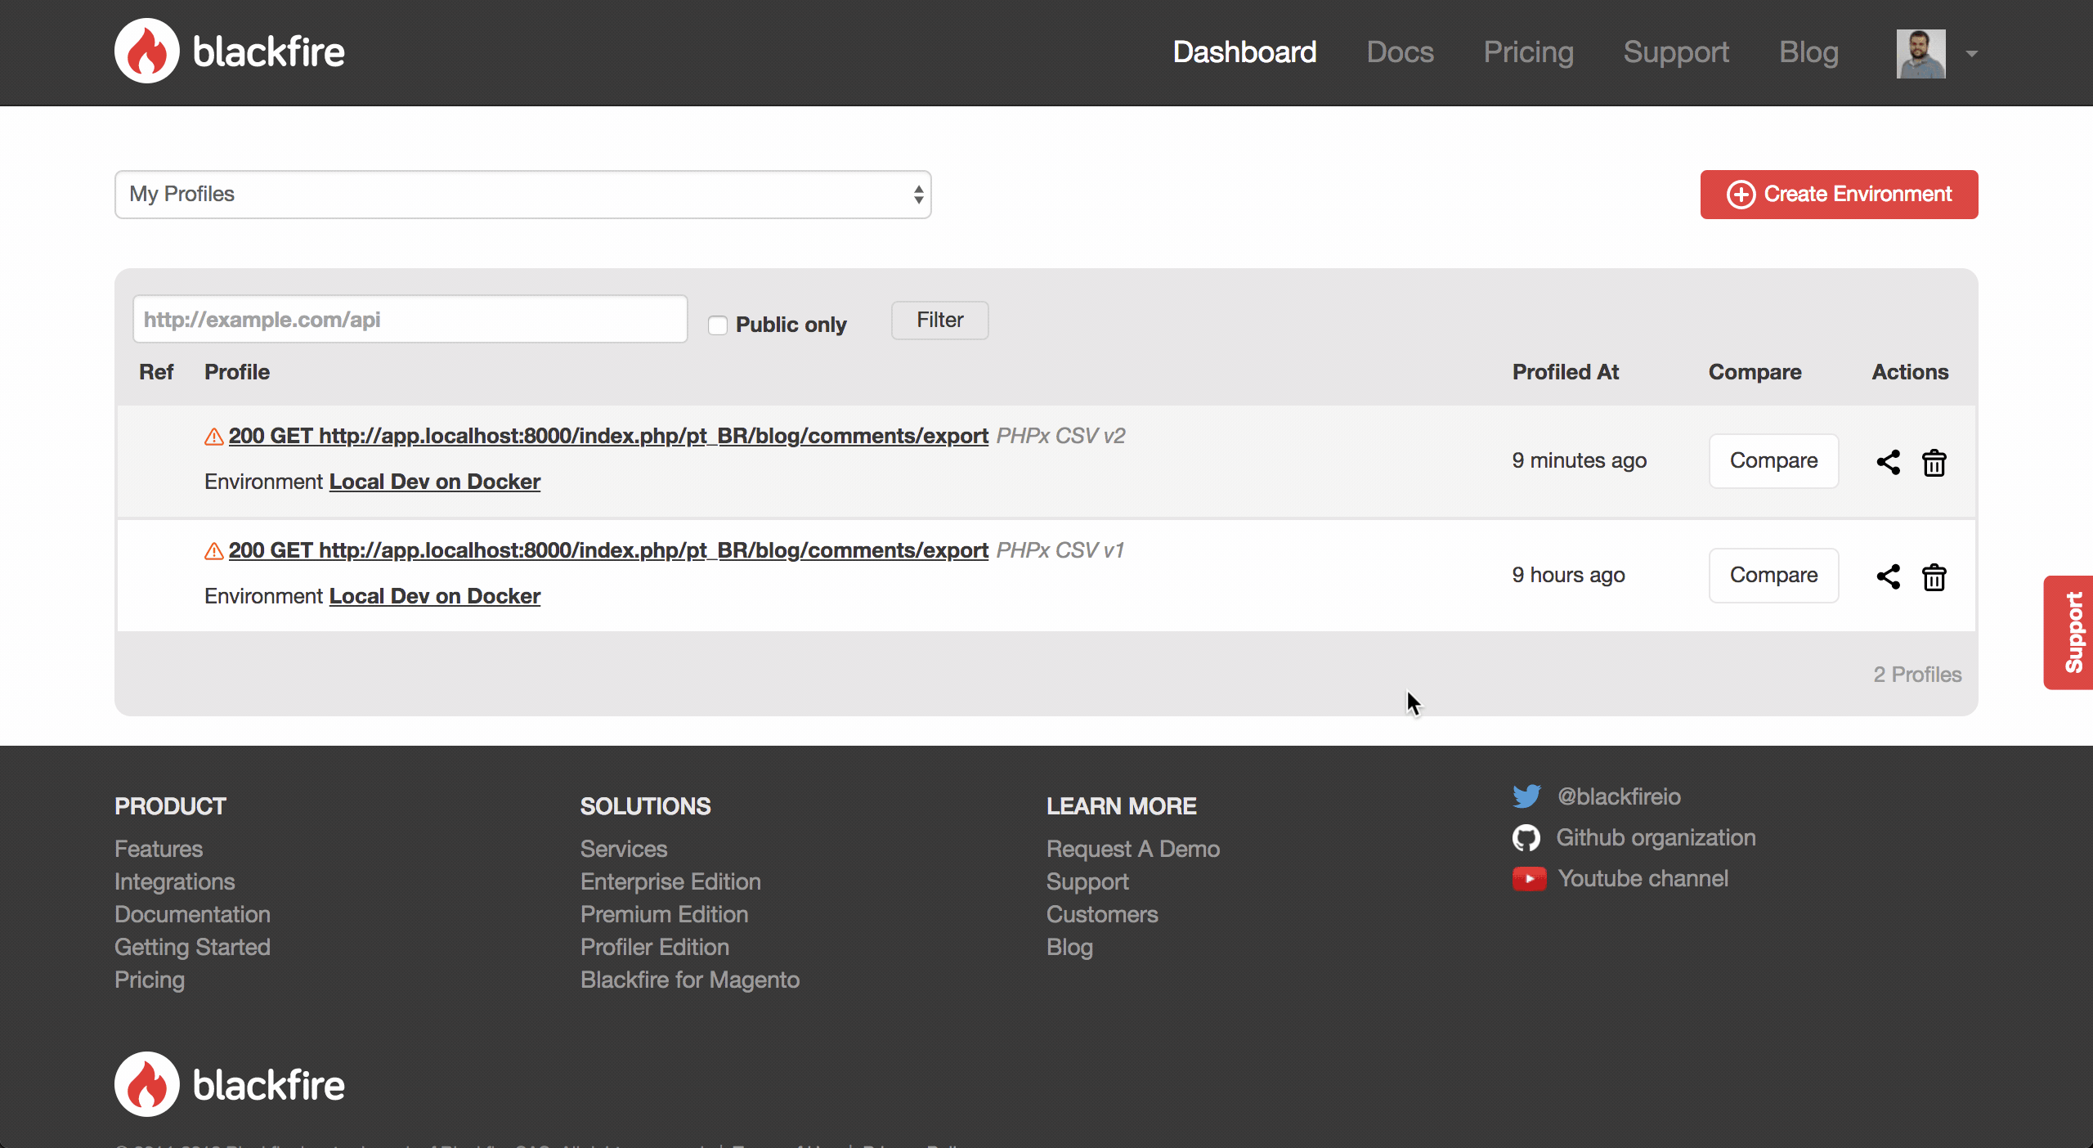This screenshot has height=1148, width=2093.
Task: Click the URL filter input field
Action: (410, 320)
